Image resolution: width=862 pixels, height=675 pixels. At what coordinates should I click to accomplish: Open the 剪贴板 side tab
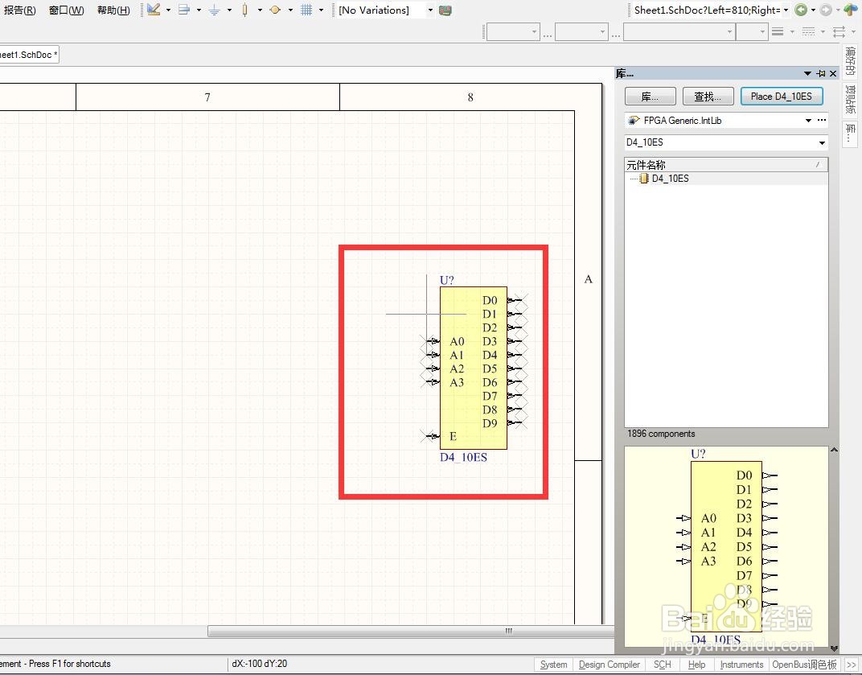coord(850,99)
